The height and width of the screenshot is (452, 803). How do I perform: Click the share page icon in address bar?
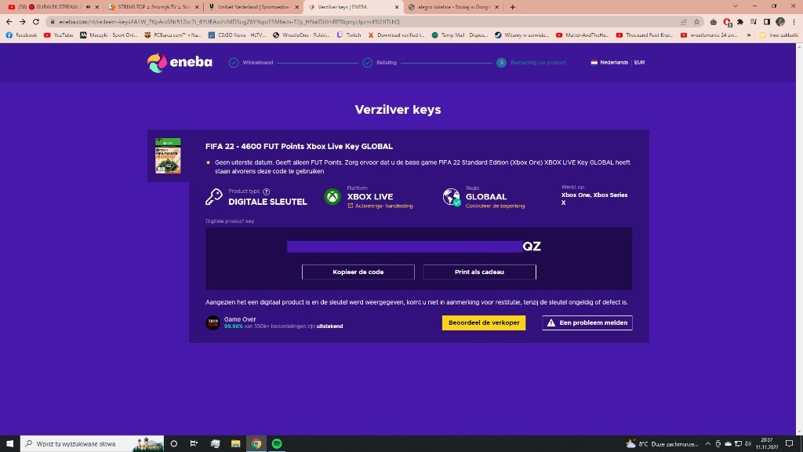683,22
